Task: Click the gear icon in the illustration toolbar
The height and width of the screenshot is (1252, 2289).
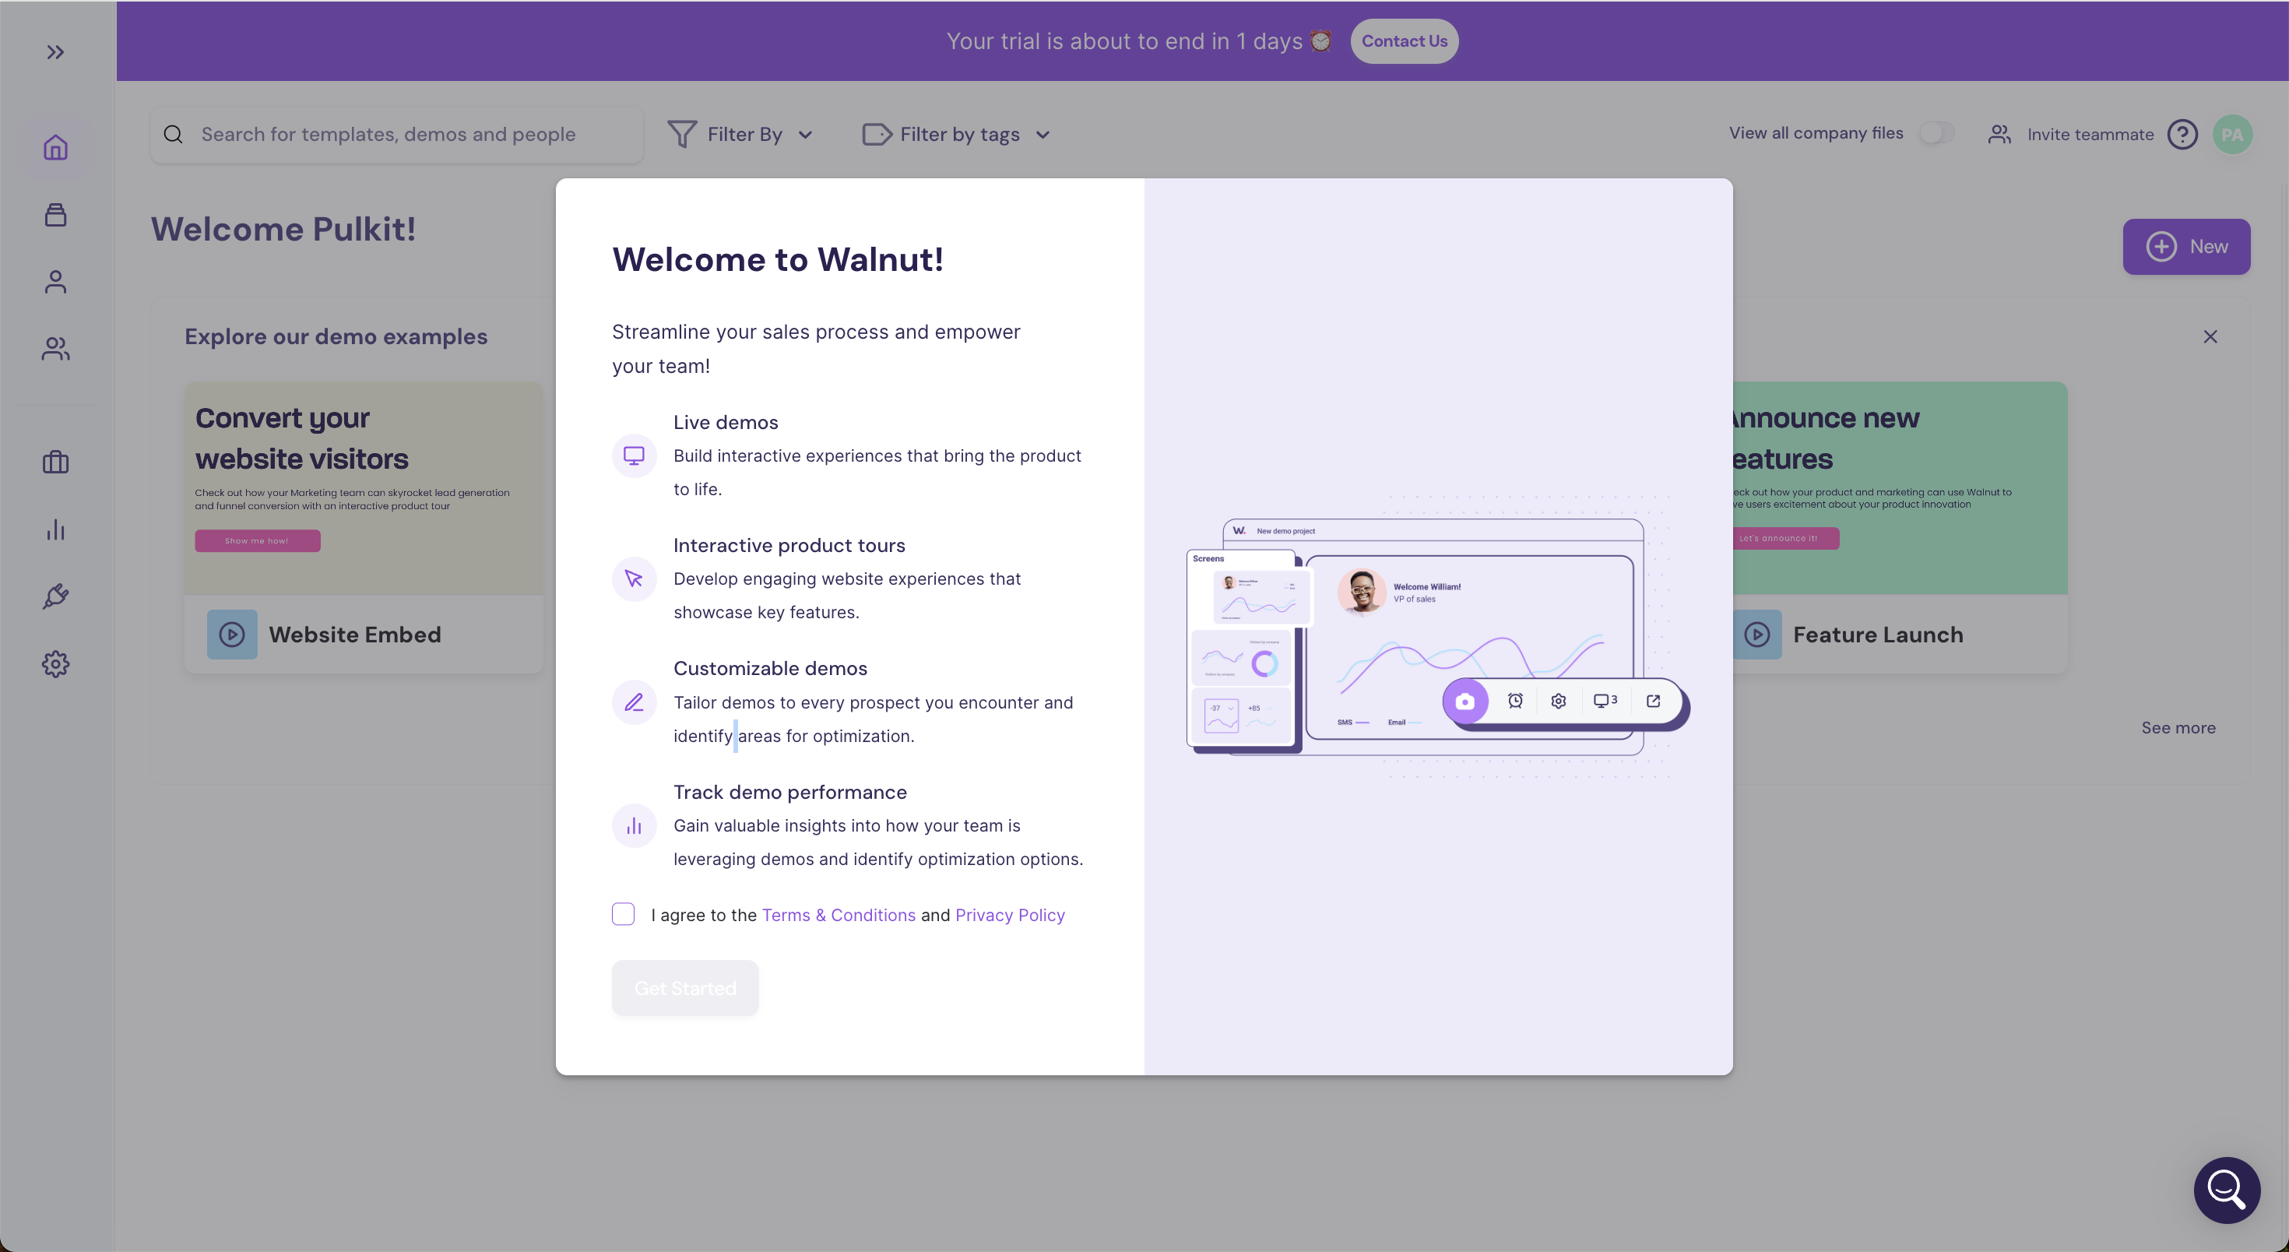Action: coord(1558,700)
